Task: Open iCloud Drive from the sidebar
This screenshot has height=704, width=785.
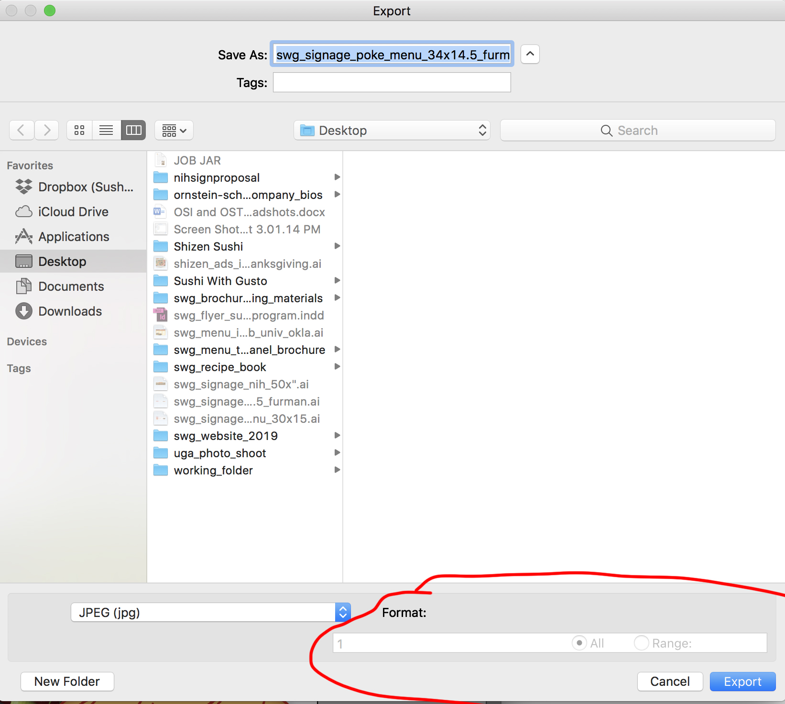Action: [73, 212]
